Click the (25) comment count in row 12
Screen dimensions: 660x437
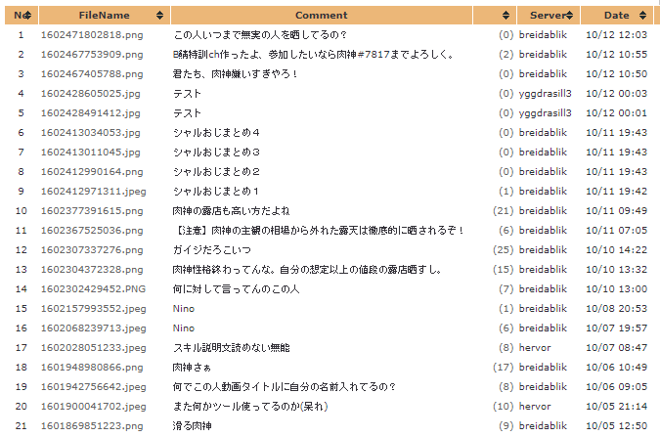pos(503,249)
